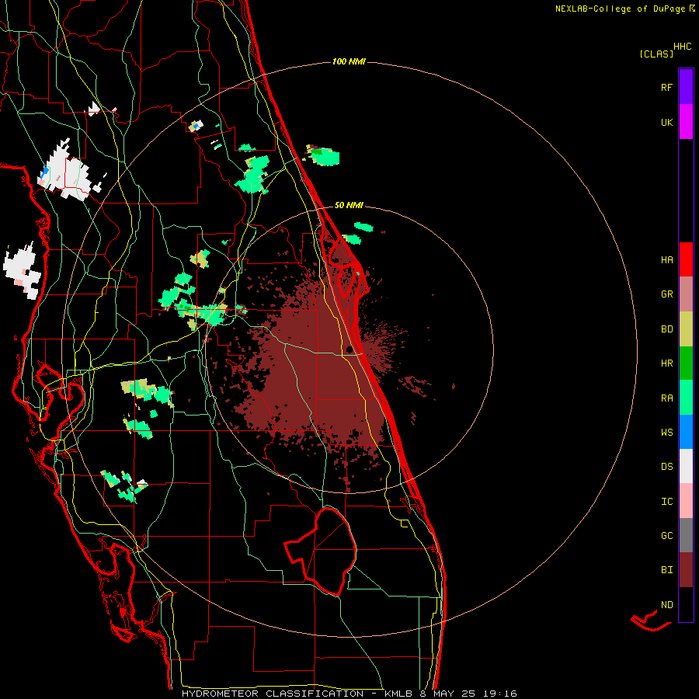This screenshot has height=699, width=699.
Task: Select the BD yellow legend block
Action: 686,329
